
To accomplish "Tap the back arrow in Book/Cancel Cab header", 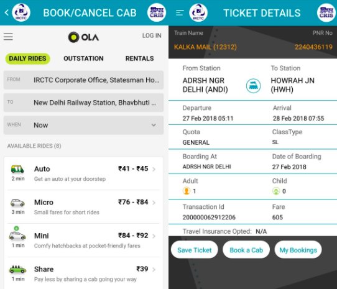I will point(7,12).
